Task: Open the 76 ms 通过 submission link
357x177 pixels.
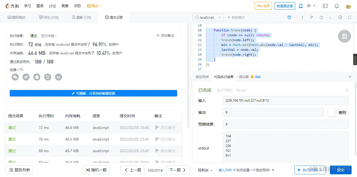Action: (12, 139)
